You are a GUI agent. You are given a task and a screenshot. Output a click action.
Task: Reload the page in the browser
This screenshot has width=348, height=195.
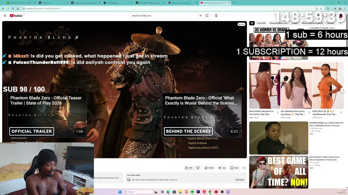coord(13,8)
